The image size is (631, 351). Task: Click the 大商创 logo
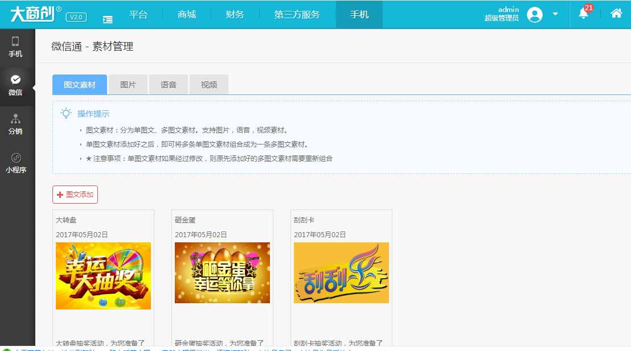[x=32, y=14]
